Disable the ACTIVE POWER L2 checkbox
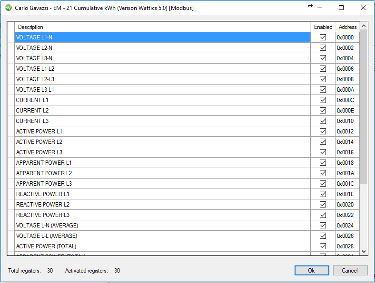Screen dimensions: 375x283 pyautogui.click(x=323, y=142)
